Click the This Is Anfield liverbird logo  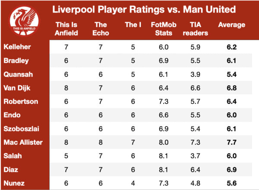tap(24, 21)
